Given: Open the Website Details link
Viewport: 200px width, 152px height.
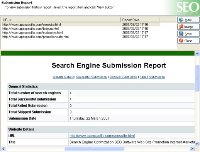Looking at the screenshot, I should pyautogui.click(x=63, y=77).
